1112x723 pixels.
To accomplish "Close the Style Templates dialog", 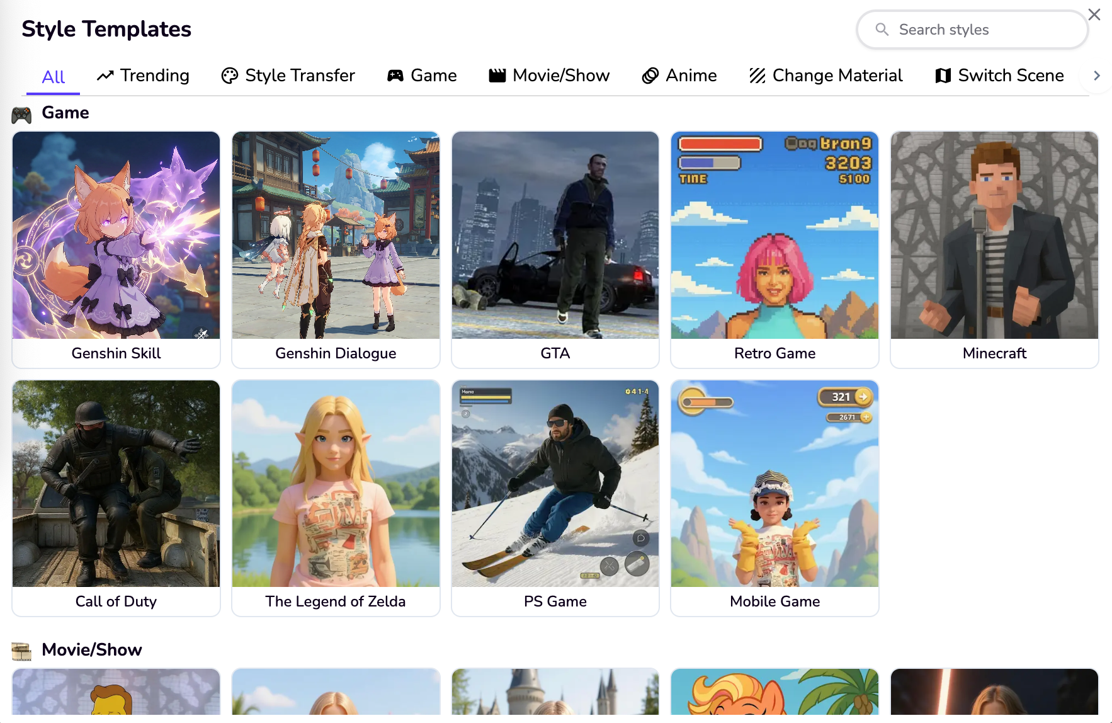I will pos(1094,14).
